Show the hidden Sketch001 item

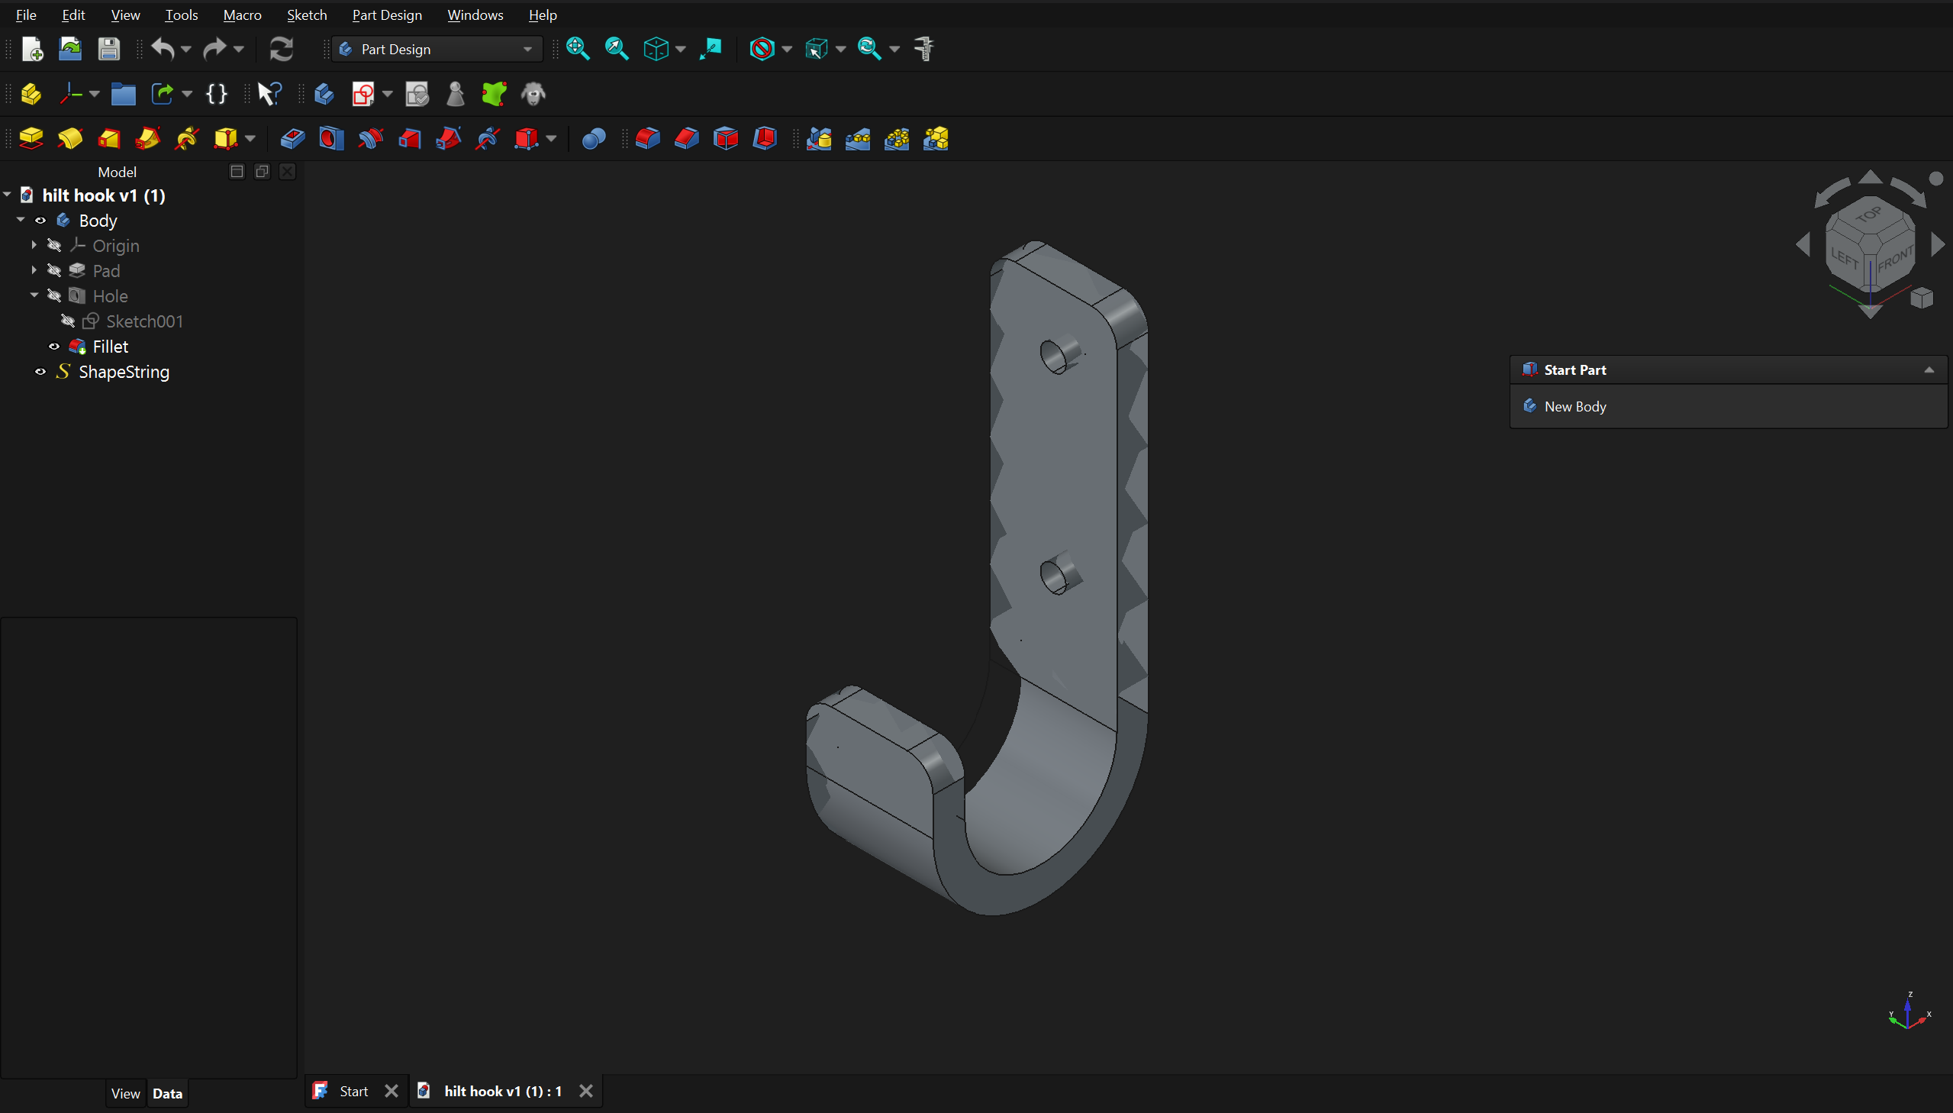click(x=68, y=322)
